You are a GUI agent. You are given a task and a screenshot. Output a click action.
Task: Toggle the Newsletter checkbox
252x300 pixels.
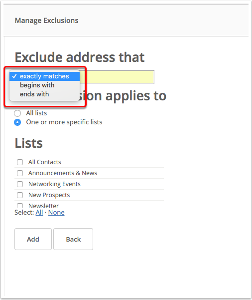[x=20, y=206]
